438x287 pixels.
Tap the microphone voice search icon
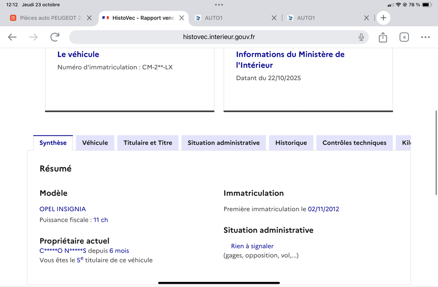point(361,37)
